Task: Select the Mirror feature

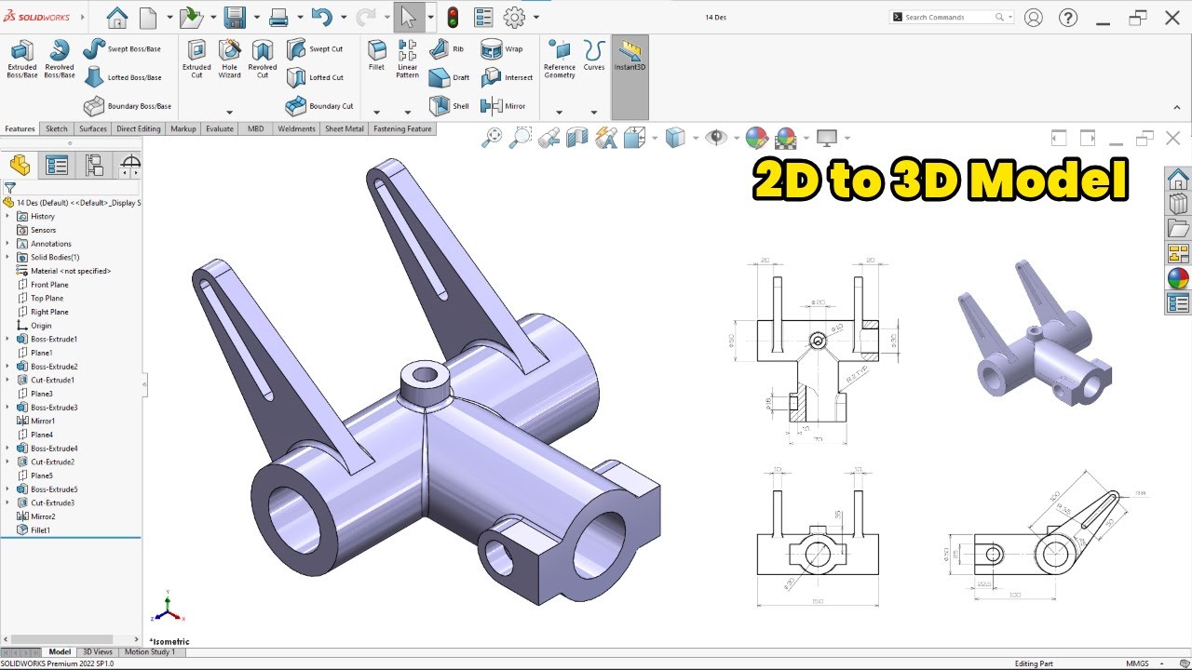Action: tap(504, 106)
